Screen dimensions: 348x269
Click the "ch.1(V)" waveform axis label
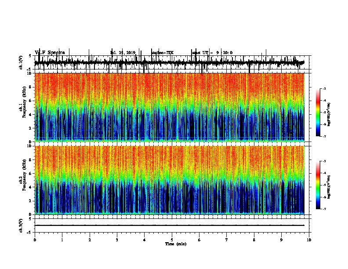pyautogui.click(x=21, y=62)
